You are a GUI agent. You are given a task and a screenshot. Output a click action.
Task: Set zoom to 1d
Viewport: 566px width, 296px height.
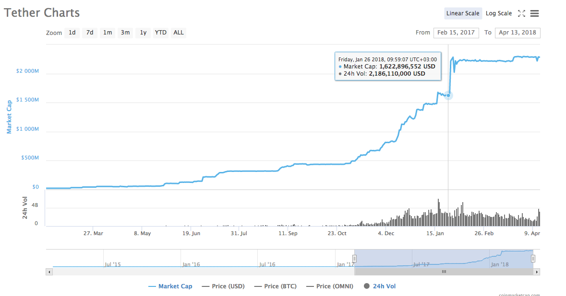72,33
